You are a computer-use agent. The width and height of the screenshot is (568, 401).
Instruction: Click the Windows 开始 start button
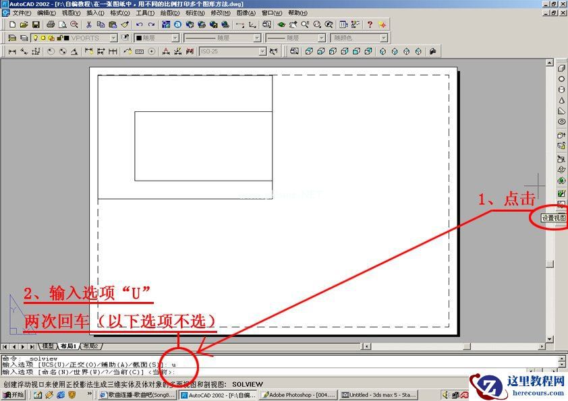13,394
